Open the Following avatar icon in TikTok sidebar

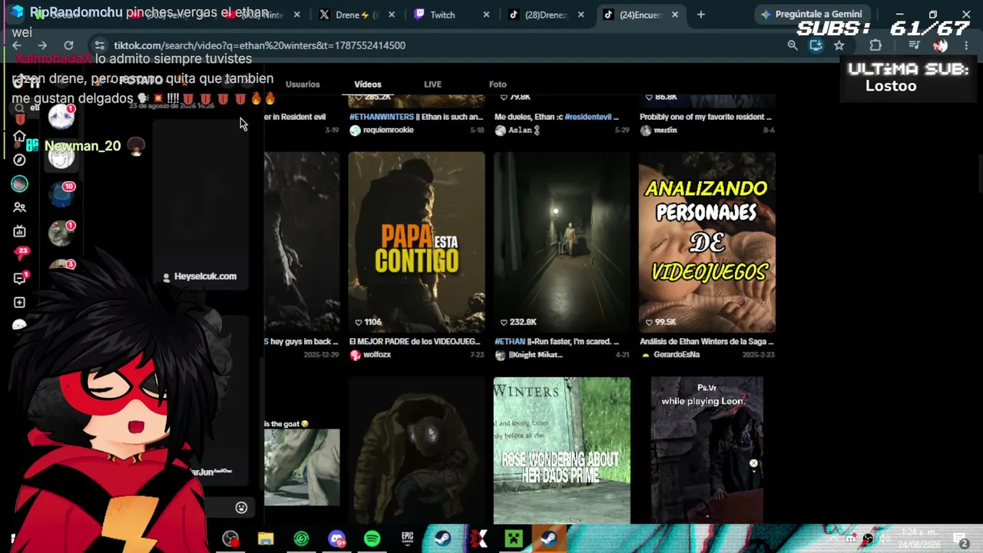(19, 184)
